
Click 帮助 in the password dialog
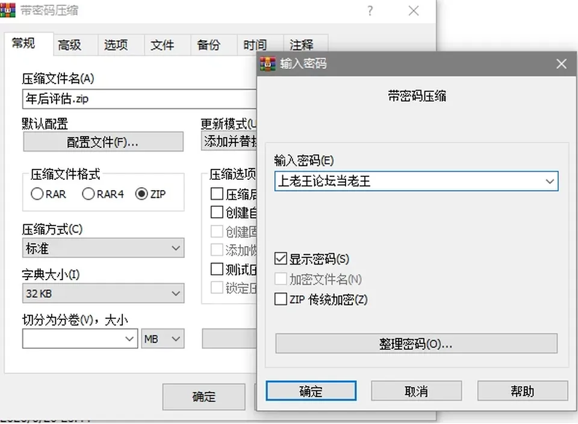(x=523, y=391)
